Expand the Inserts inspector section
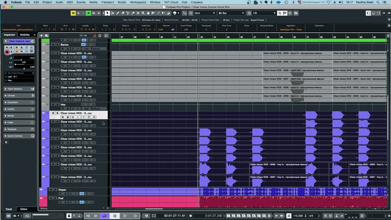 click(19, 109)
